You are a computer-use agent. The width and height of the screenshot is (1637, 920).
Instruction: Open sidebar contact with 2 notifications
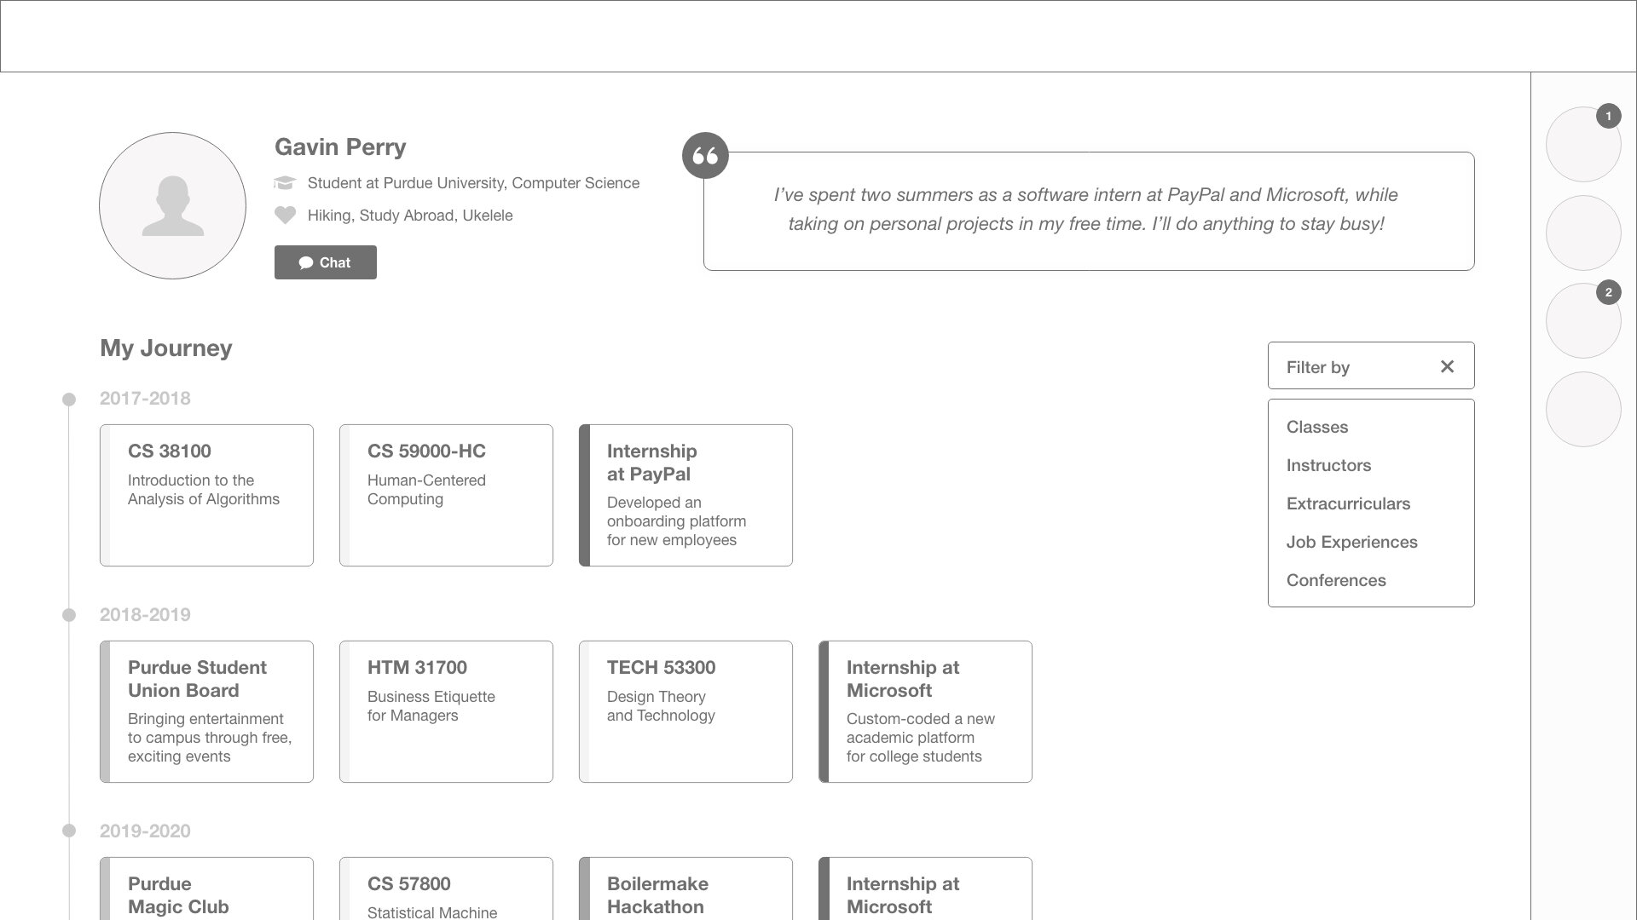[x=1583, y=320]
